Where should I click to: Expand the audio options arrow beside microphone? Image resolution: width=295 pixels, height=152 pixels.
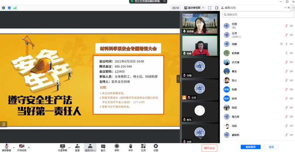pos(14,148)
